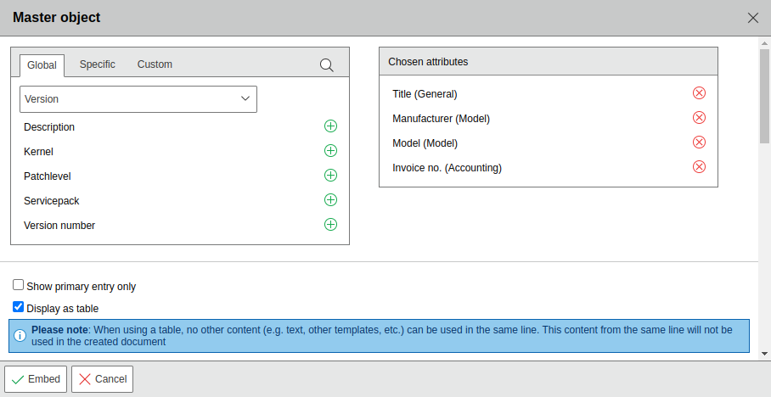Viewport: 771px width, 397px height.
Task: Remove Title (General) from chosen attributes
Action: [699, 93]
